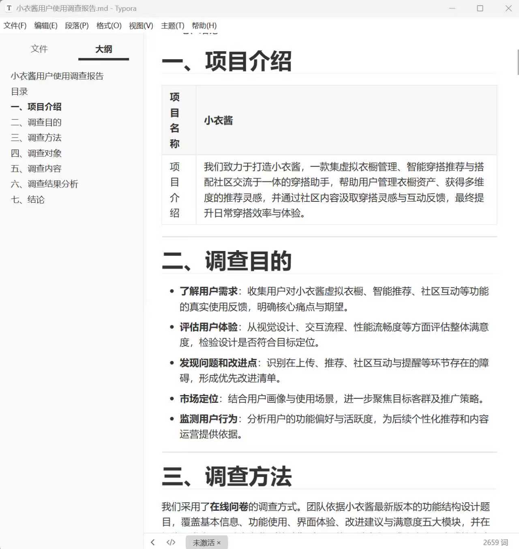Select outline entry 五、调查内容
Screen dimensions: 519x549
36,169
